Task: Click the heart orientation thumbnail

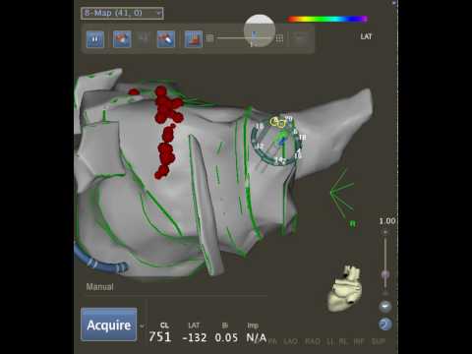Action: 345,287
